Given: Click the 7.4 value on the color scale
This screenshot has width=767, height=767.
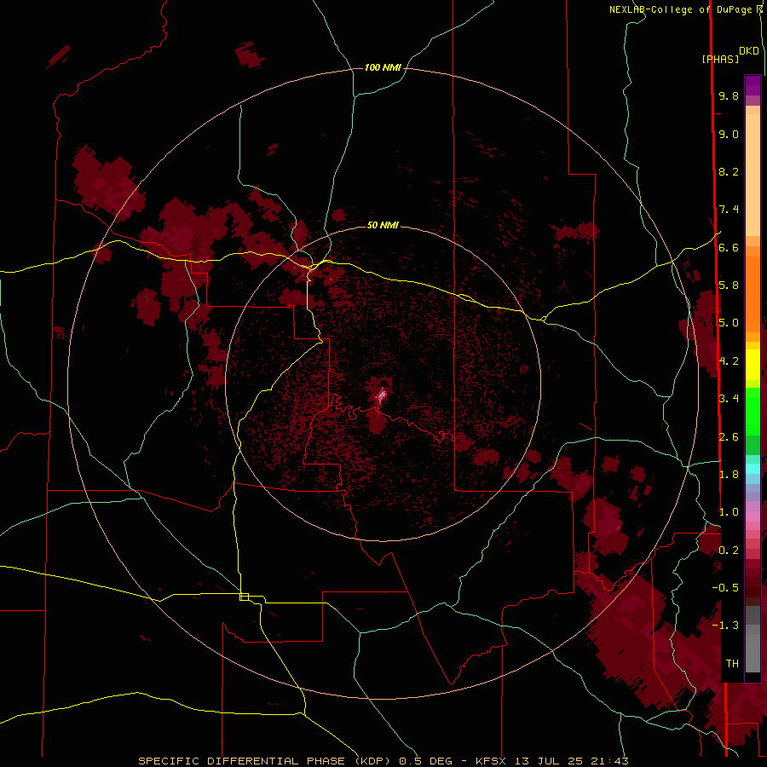Looking at the screenshot, I should click(729, 210).
